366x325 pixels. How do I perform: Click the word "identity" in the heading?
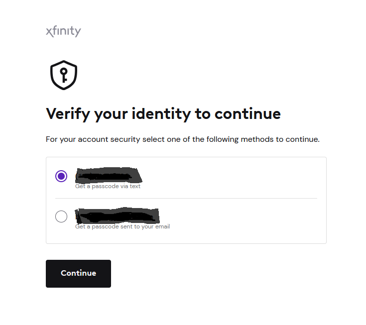(161, 114)
